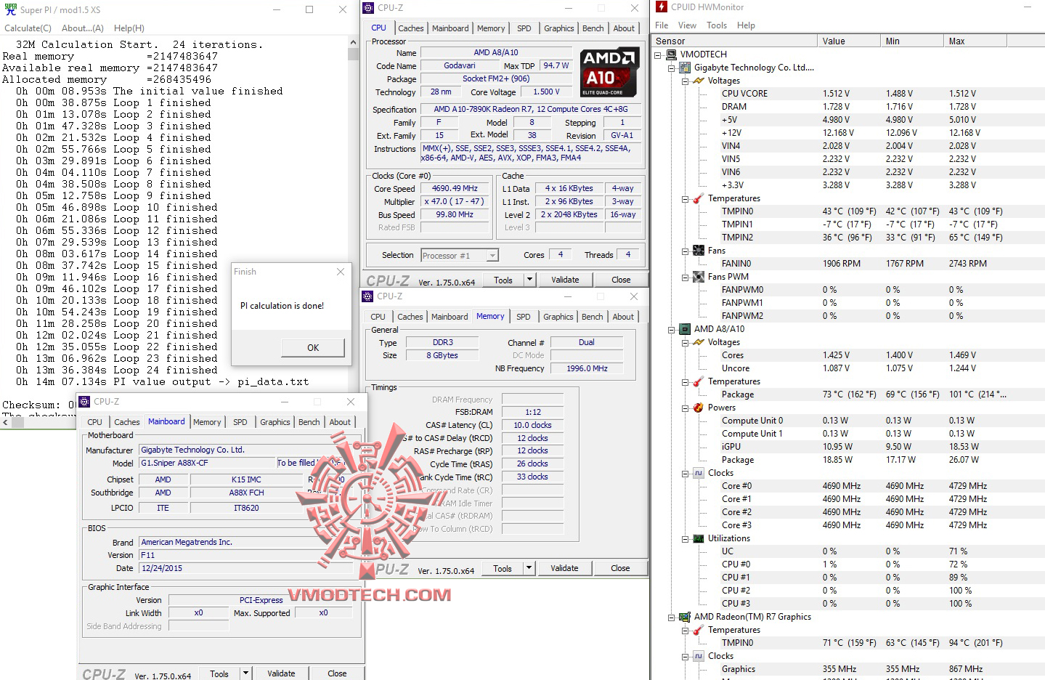Viewport: 1045px width, 680px height.
Task: Open the Calculate(C) menu in Super PI
Action: pos(28,28)
